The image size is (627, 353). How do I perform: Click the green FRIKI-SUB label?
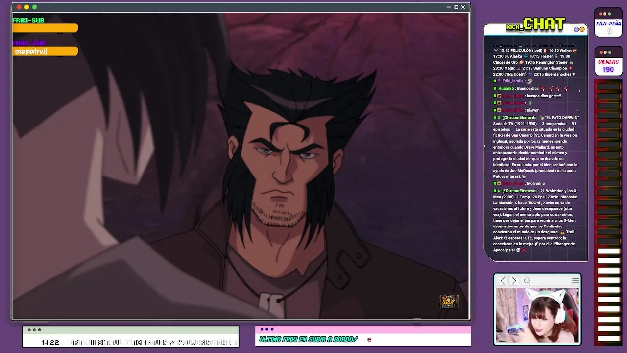pyautogui.click(x=28, y=20)
